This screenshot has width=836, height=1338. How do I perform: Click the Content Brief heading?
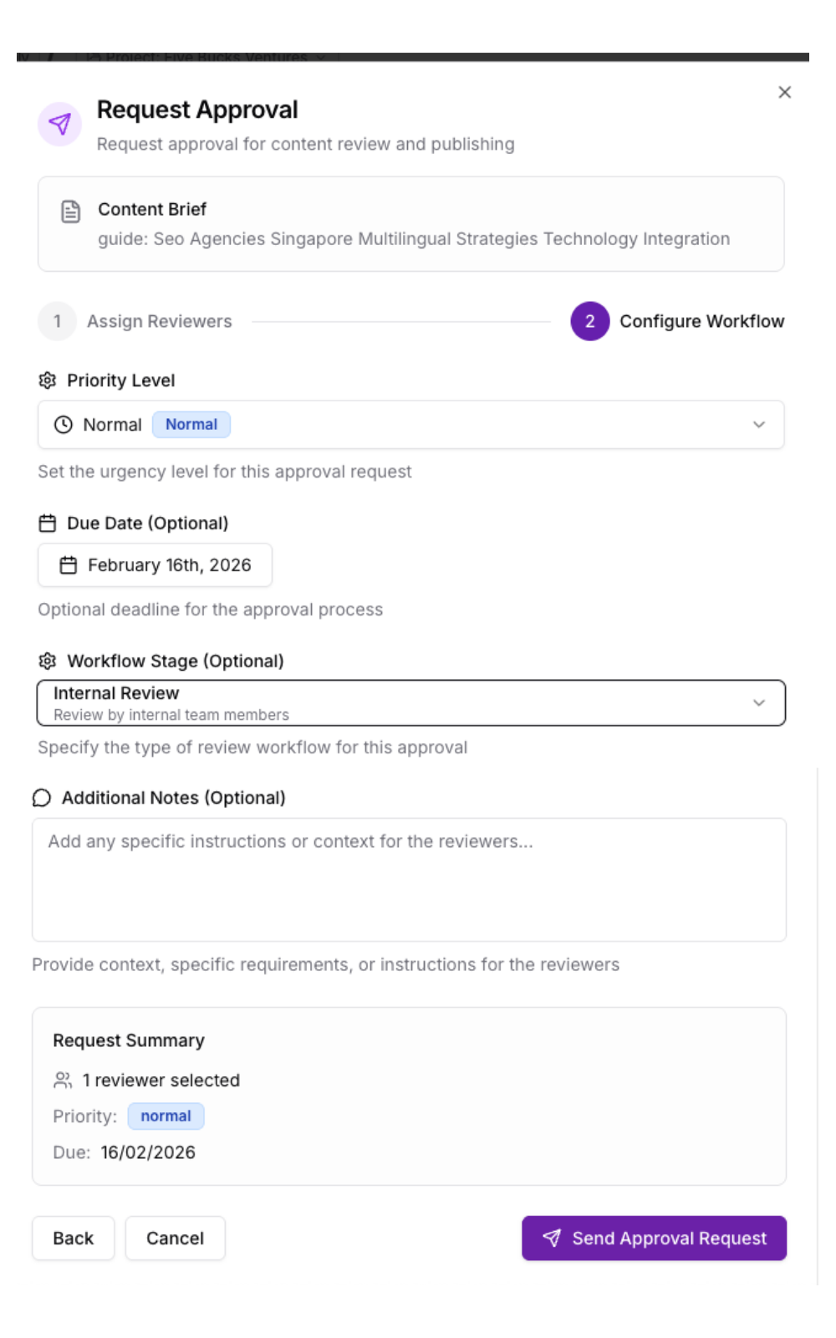[152, 209]
